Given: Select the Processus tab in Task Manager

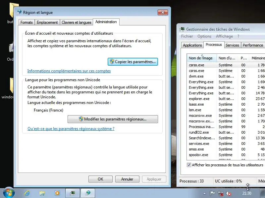Looking at the screenshot, I should (x=214, y=45).
